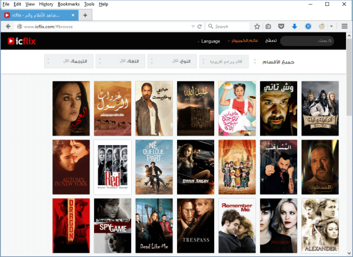This screenshot has width=353, height=257.
Task: Open the View menu
Action: 30,4
